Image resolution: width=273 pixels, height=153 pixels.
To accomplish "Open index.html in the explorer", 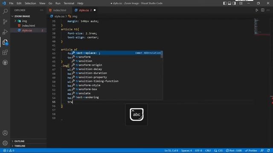I will (29, 25).
